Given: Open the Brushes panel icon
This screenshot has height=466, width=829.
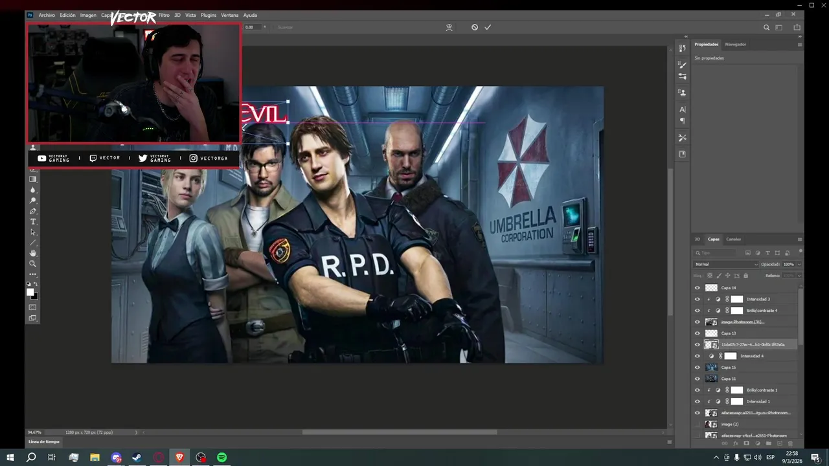Looking at the screenshot, I should (x=682, y=65).
